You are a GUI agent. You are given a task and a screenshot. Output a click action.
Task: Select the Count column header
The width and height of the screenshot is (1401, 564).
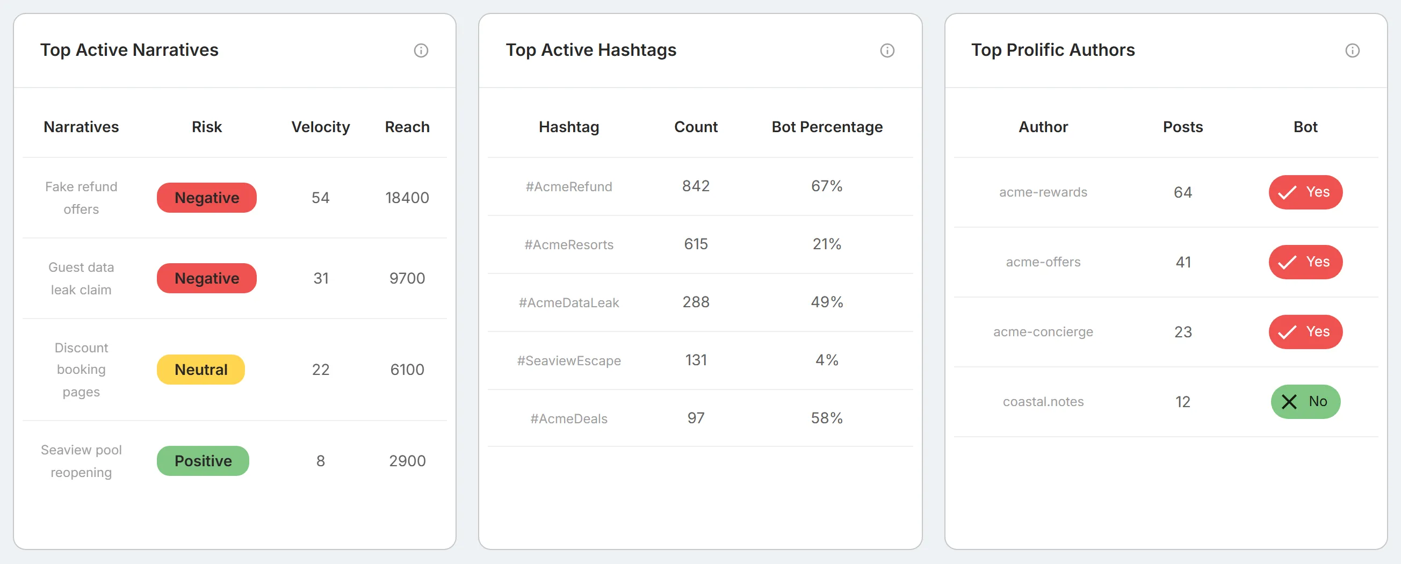pos(696,127)
